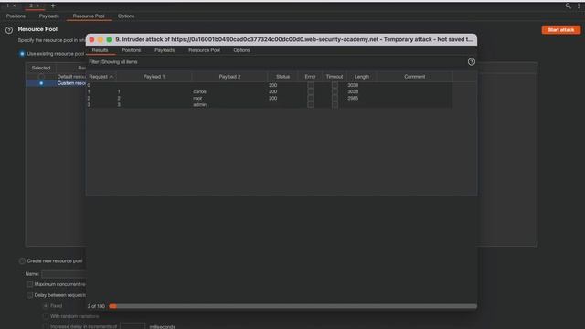This screenshot has width=585, height=329.
Task: Select Results tab in attack window
Action: click(x=100, y=50)
